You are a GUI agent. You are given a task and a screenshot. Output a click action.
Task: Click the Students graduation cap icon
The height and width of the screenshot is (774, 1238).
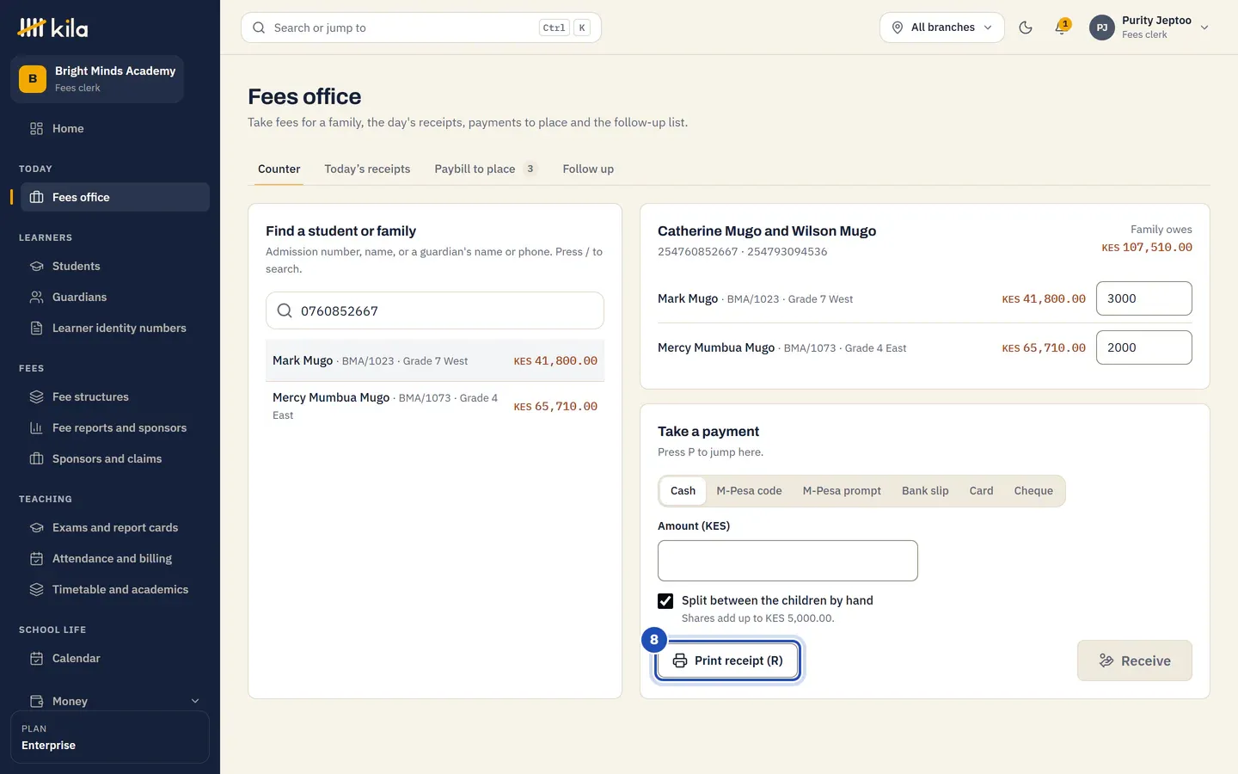pos(36,267)
